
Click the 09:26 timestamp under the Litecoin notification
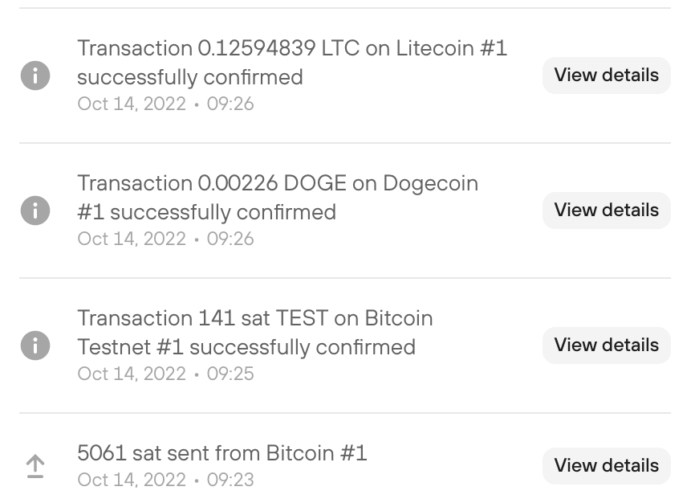230,104
